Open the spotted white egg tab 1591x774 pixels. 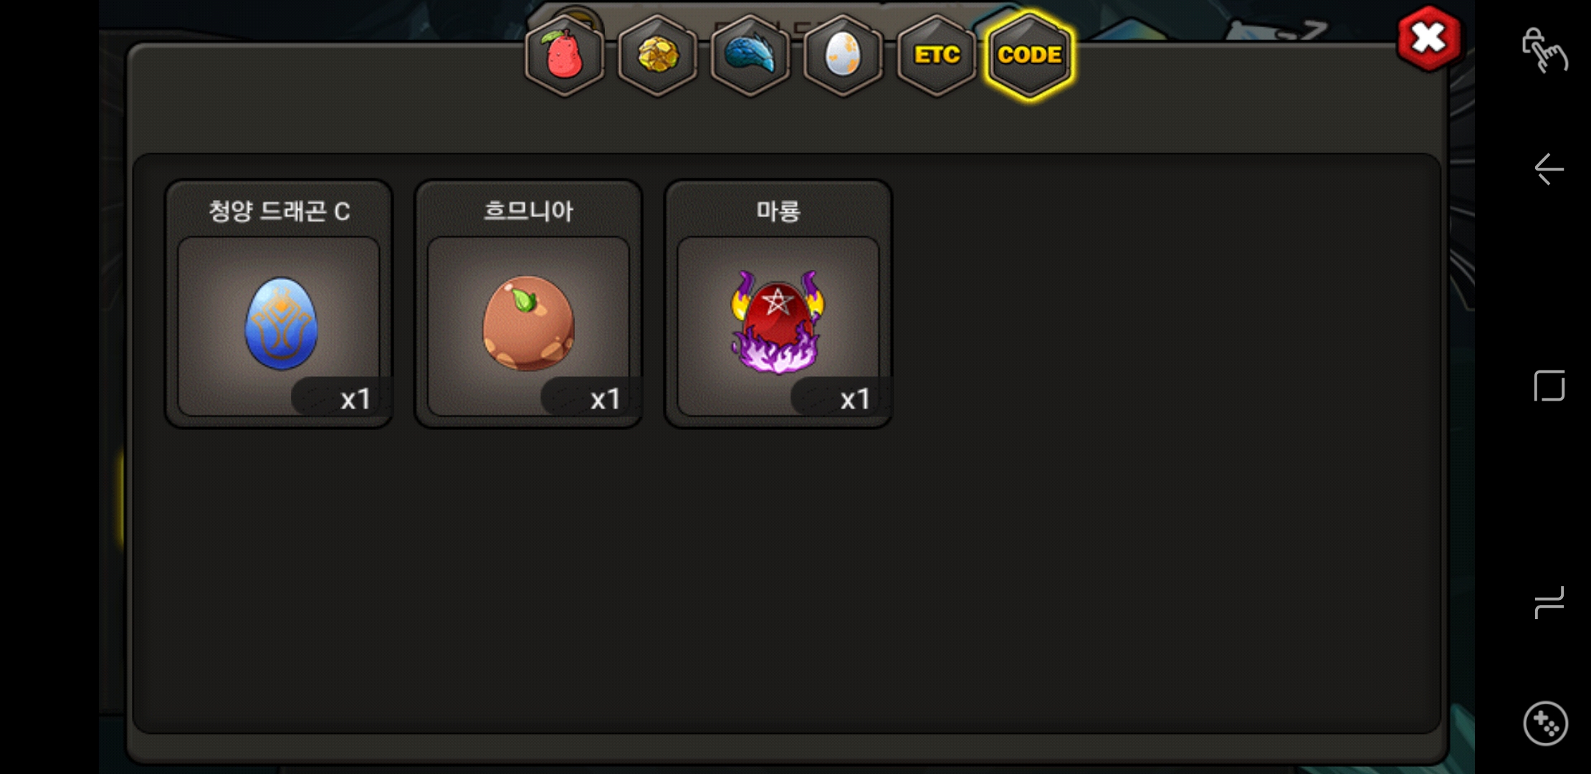[844, 55]
